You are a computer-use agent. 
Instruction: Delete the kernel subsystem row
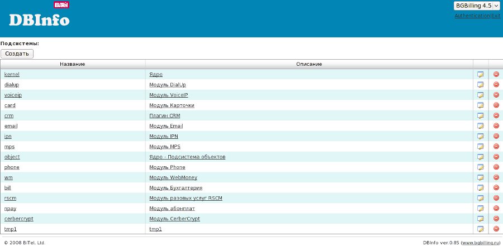[496, 74]
